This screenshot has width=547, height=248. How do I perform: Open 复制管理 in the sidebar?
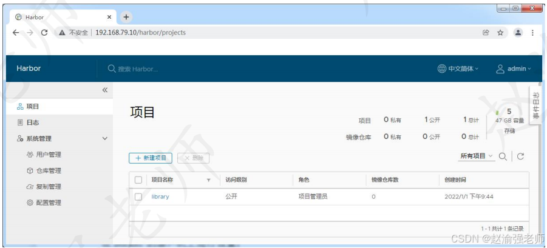(x=49, y=187)
